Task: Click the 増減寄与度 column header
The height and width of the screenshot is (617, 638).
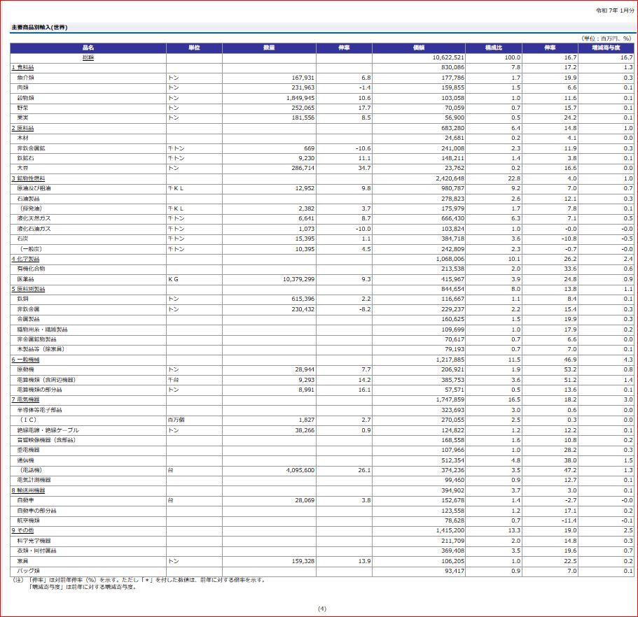Action: pos(606,48)
